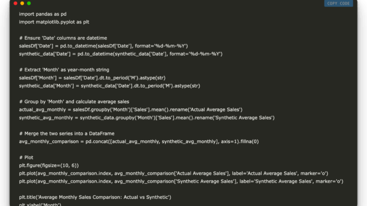Click the actual_avg_monthly groupby line

(131, 109)
